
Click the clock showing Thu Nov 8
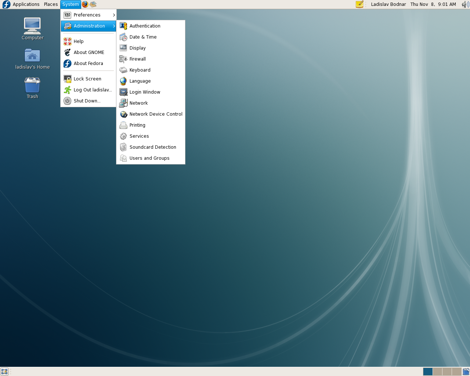pyautogui.click(x=433, y=4)
